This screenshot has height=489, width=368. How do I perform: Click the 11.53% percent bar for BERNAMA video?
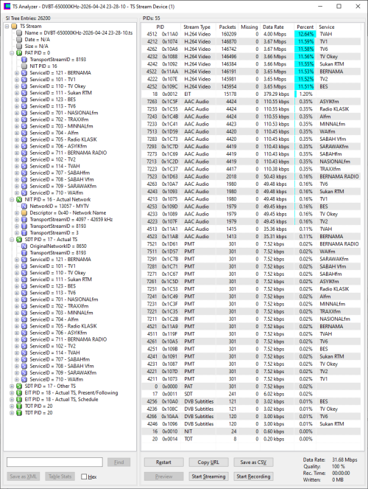(305, 72)
